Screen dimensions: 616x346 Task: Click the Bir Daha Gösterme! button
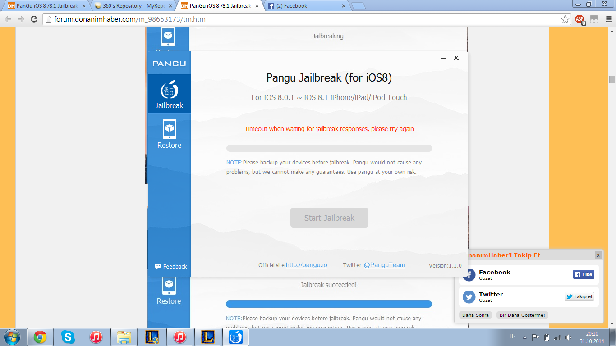click(x=522, y=315)
